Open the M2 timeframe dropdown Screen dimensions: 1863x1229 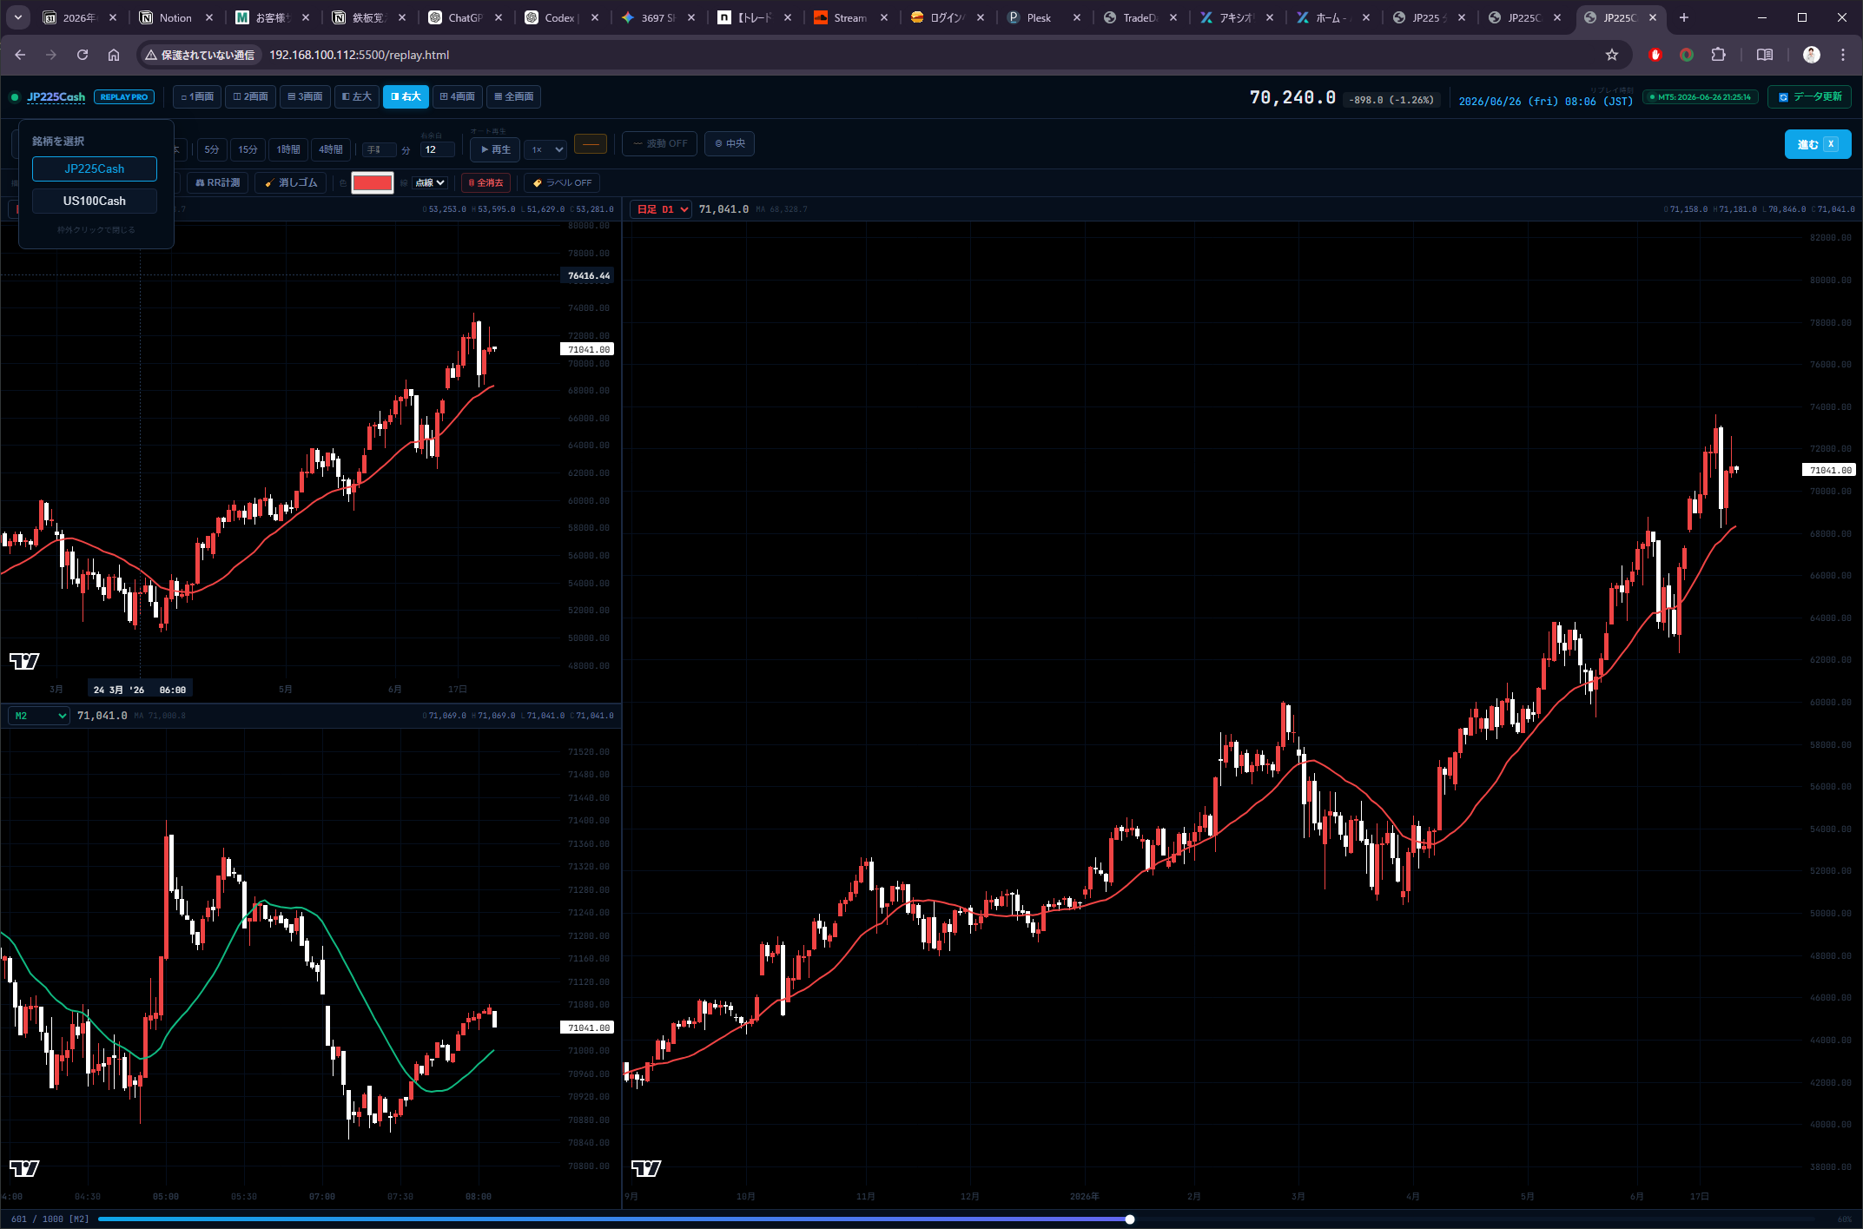[39, 716]
